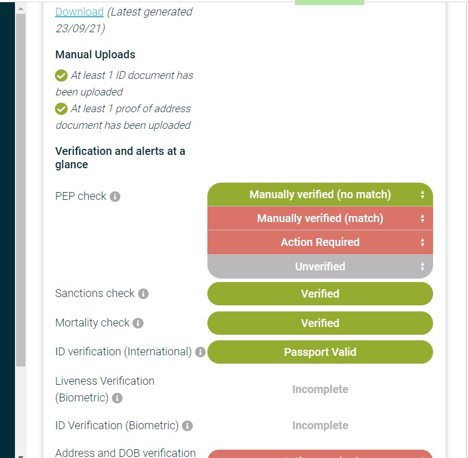Click Incomplete status for Liveness Verification
Screen dimensions: 468x458
click(320, 389)
